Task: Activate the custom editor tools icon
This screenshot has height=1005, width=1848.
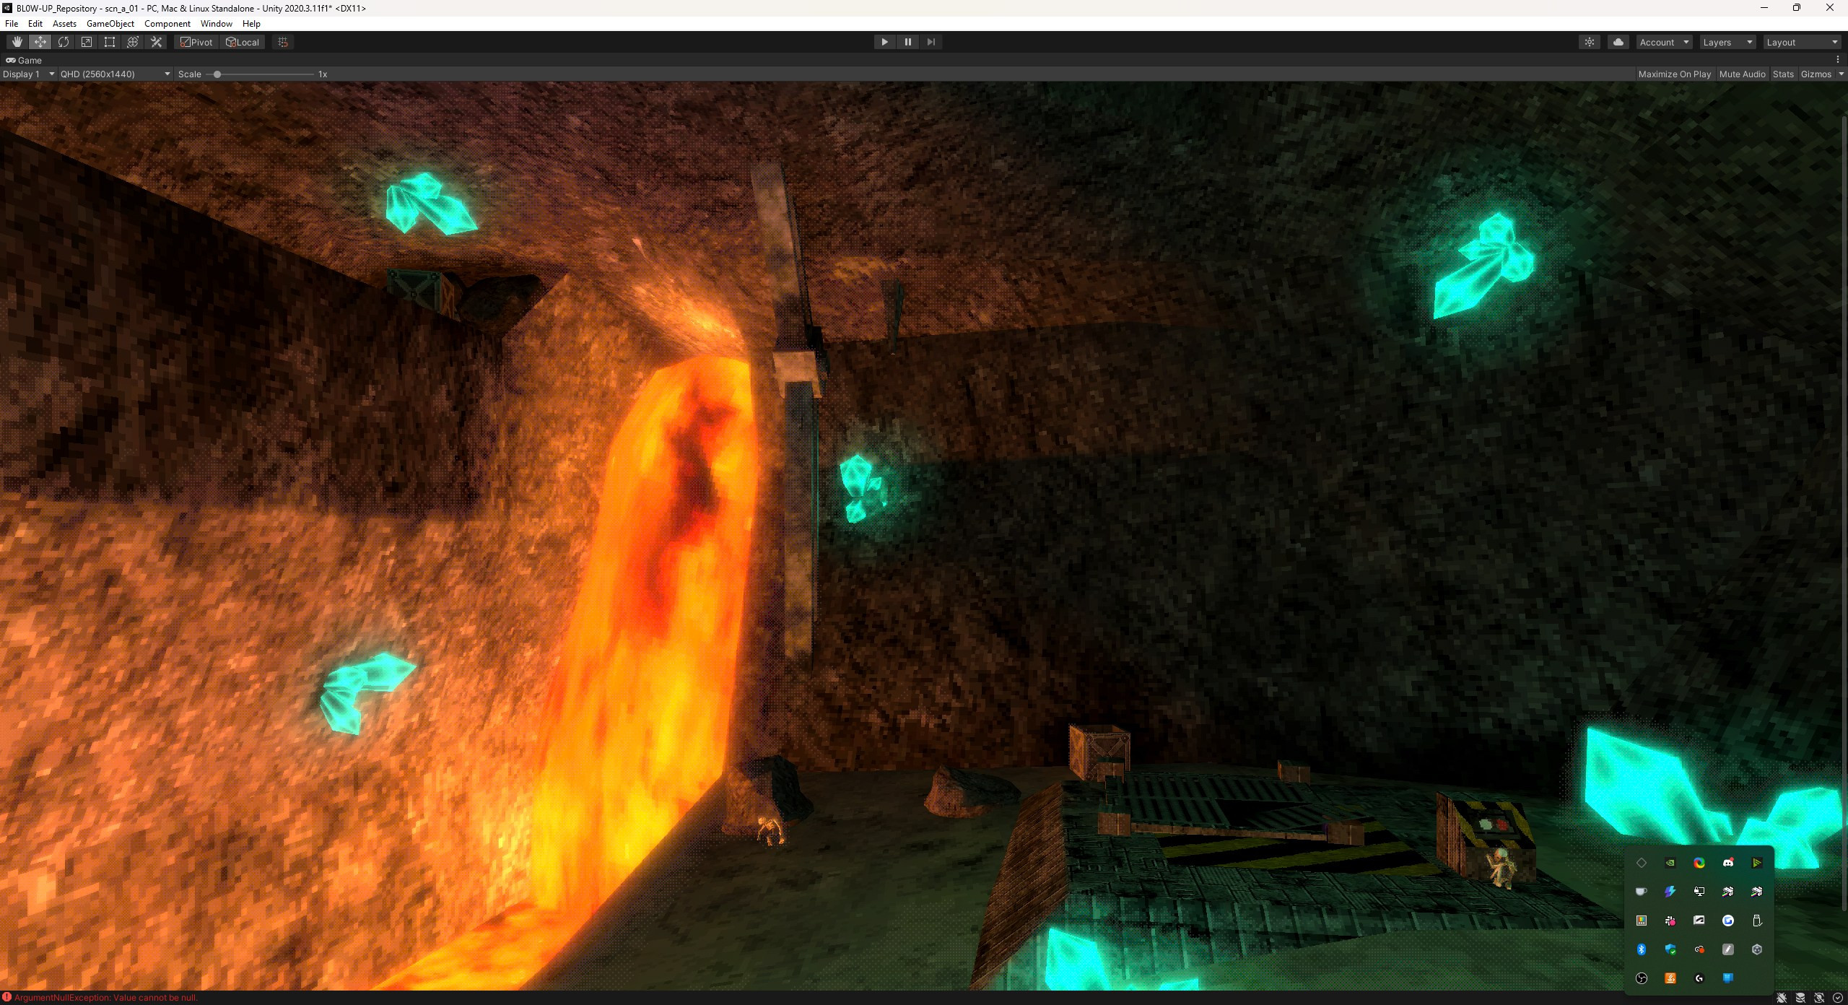Action: 156,42
